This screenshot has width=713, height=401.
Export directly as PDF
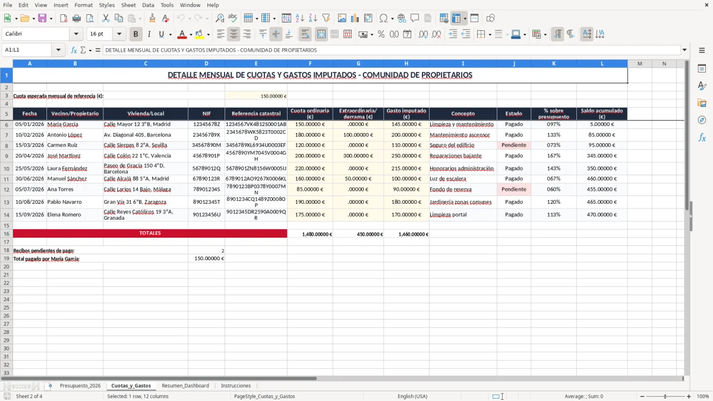pos(64,18)
